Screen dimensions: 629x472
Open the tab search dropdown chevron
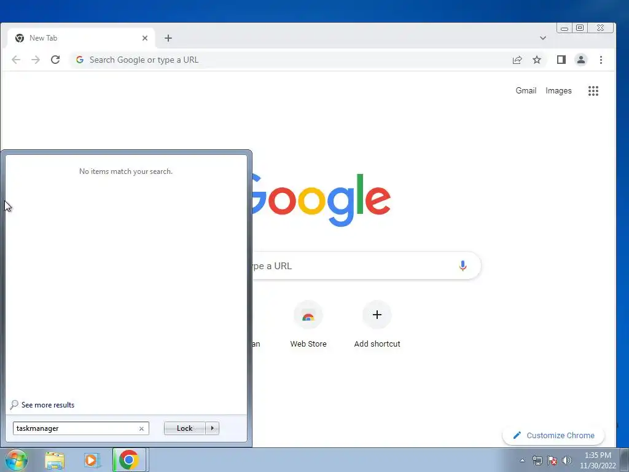543,38
